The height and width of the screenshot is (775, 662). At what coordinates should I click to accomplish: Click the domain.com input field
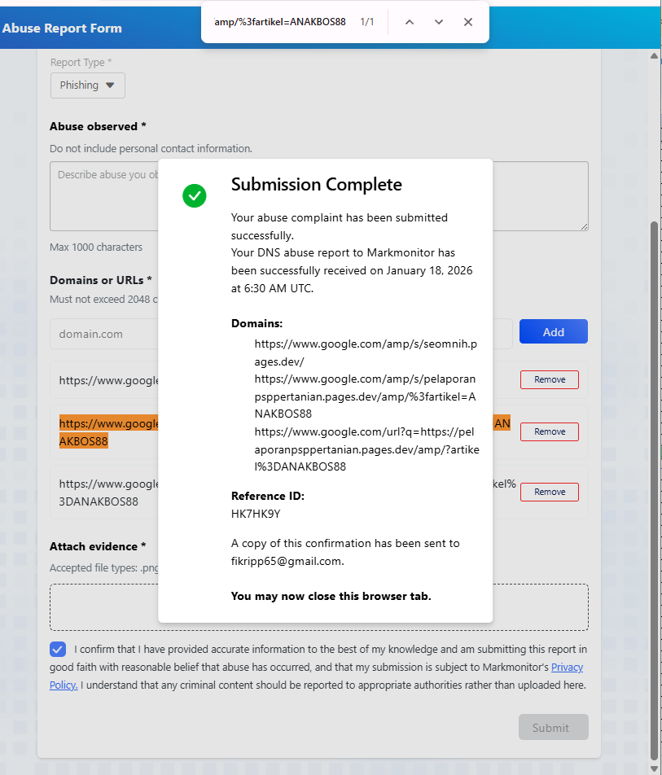point(102,334)
